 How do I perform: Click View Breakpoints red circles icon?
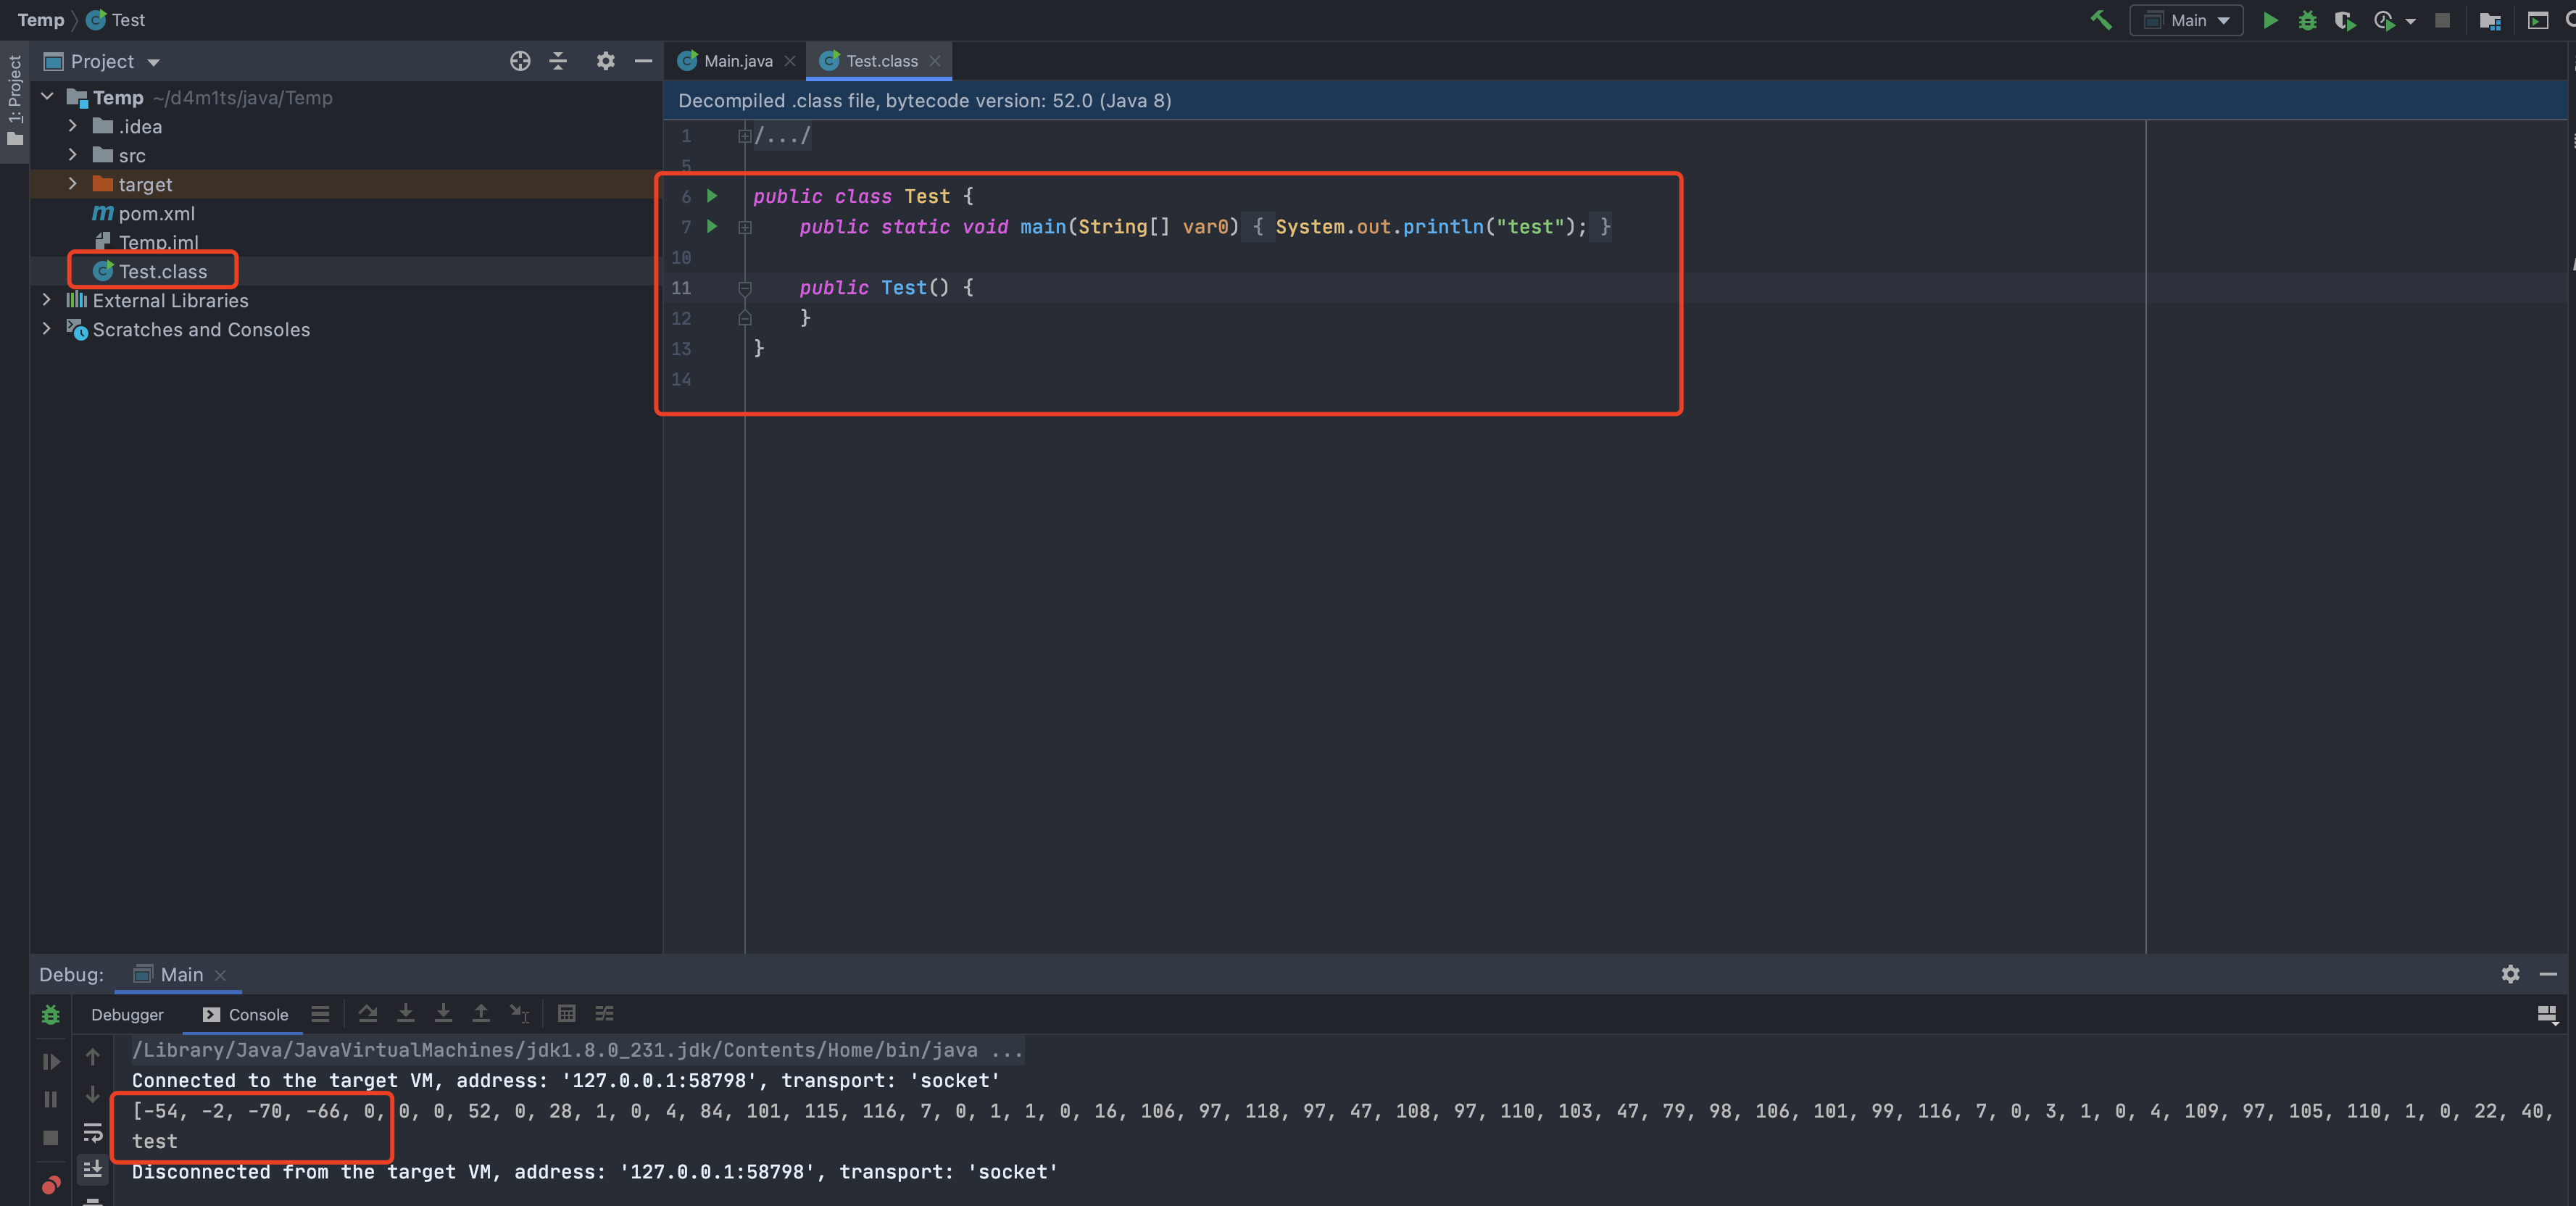coord(51,1186)
